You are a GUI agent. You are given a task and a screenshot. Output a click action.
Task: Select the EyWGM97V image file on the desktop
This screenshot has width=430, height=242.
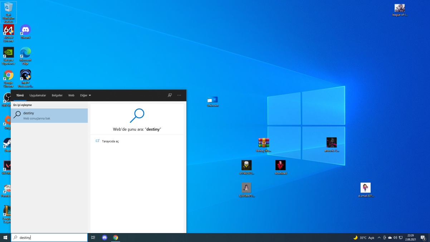point(246,190)
